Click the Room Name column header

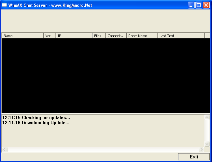tap(142, 36)
